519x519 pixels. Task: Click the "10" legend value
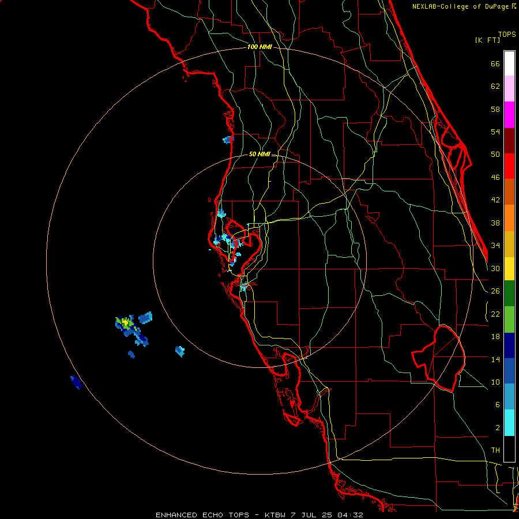495,382
